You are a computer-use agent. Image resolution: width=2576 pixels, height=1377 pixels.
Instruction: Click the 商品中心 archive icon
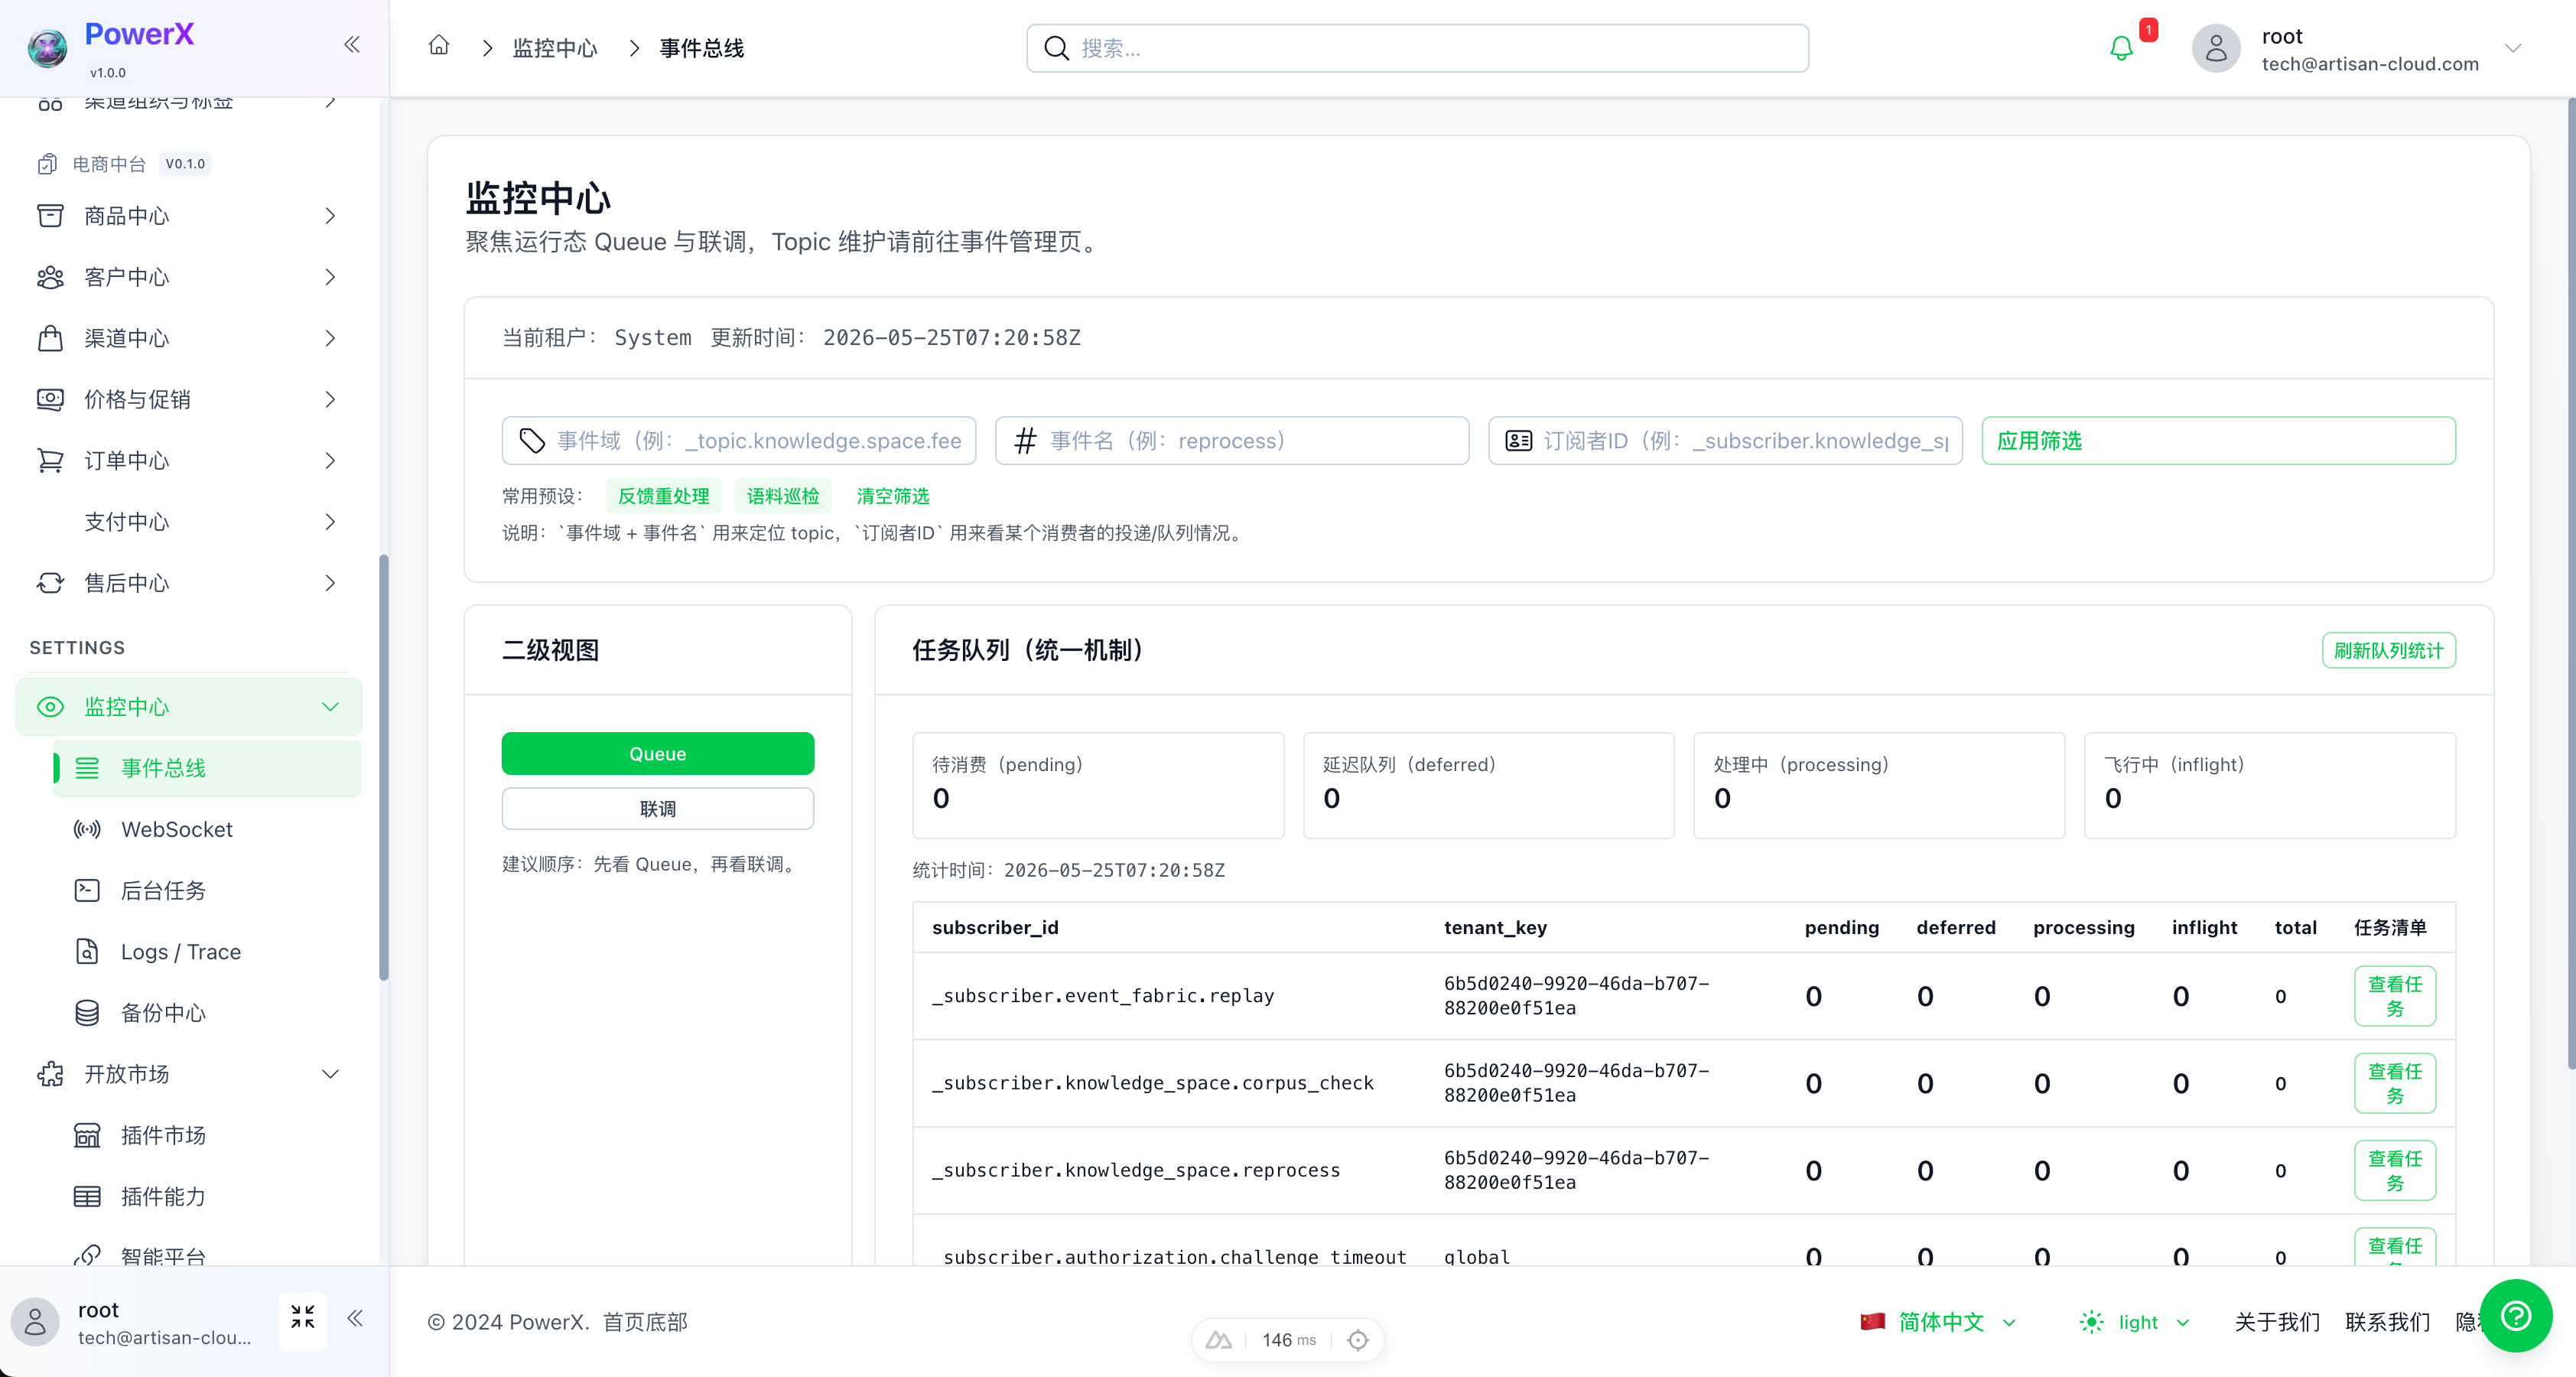pos(50,216)
